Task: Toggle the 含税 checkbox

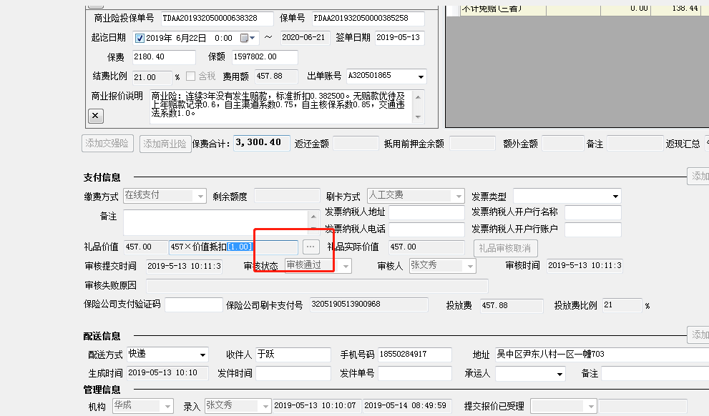Action: click(x=191, y=76)
